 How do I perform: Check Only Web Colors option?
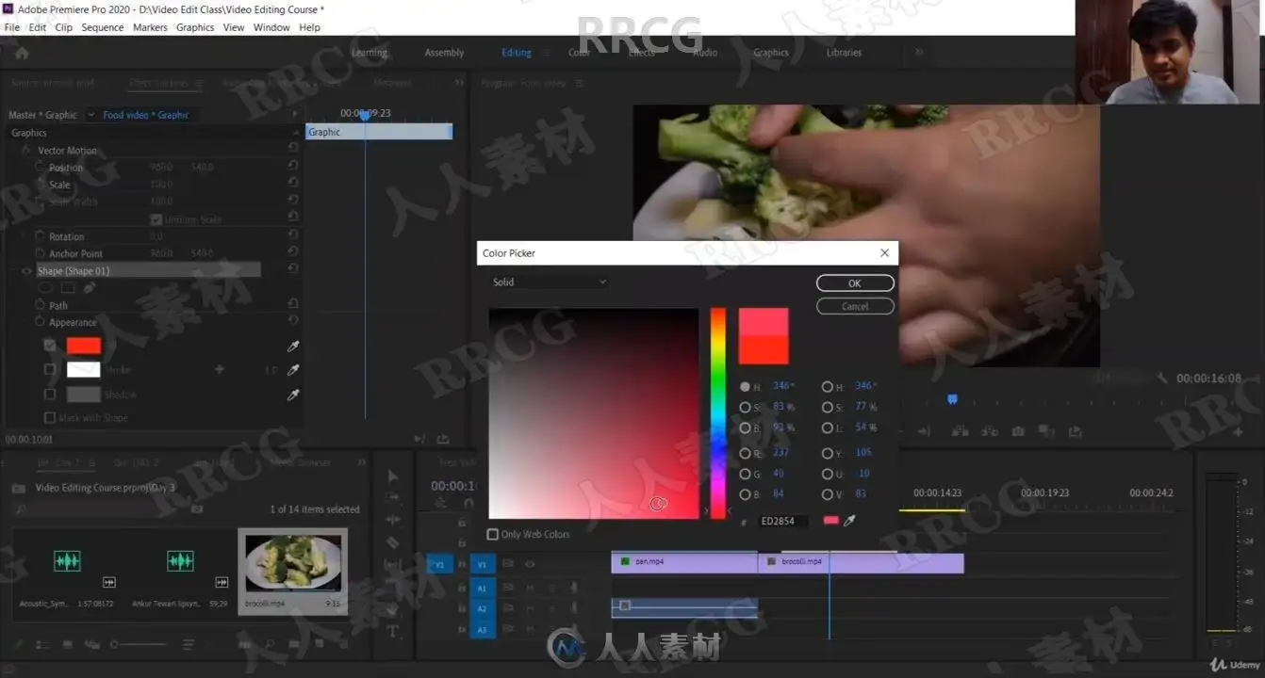pos(492,534)
